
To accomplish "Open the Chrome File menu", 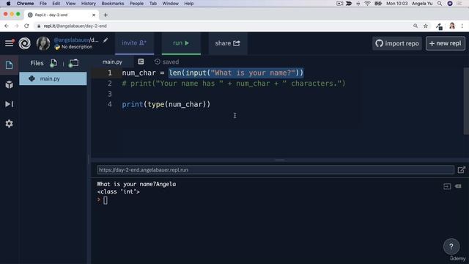I will click(x=43, y=4).
